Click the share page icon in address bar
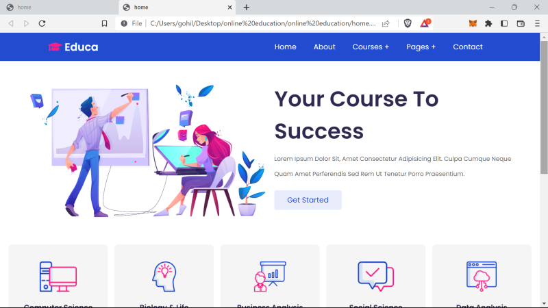The image size is (548, 308). (386, 23)
